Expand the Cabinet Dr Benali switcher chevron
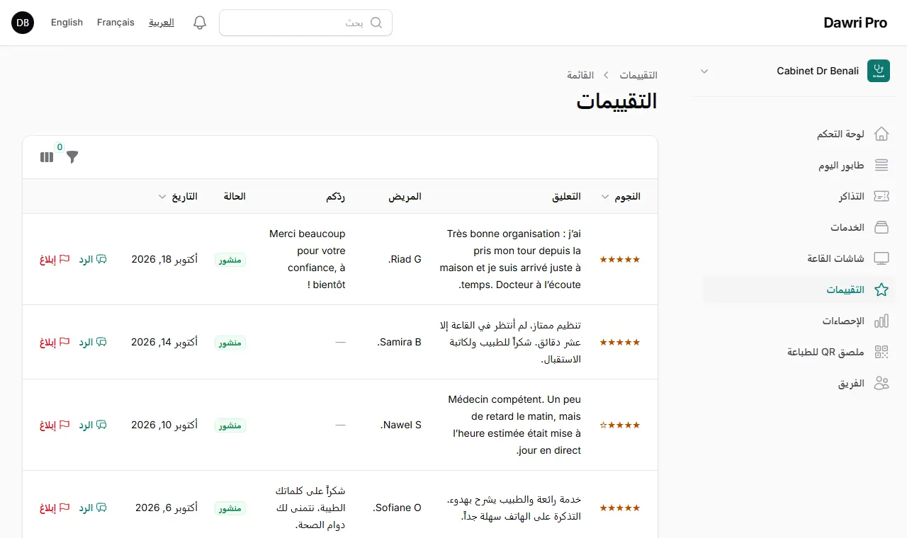The height and width of the screenshot is (538, 907). [x=704, y=71]
